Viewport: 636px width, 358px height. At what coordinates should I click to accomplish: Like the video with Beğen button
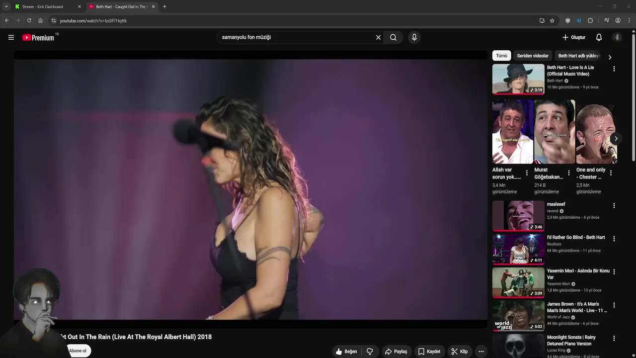[x=346, y=352]
